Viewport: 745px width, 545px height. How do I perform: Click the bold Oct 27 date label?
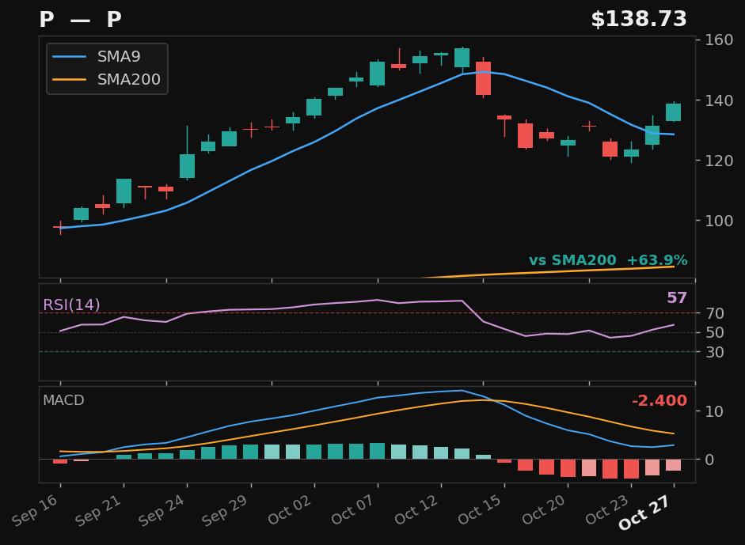coord(644,513)
